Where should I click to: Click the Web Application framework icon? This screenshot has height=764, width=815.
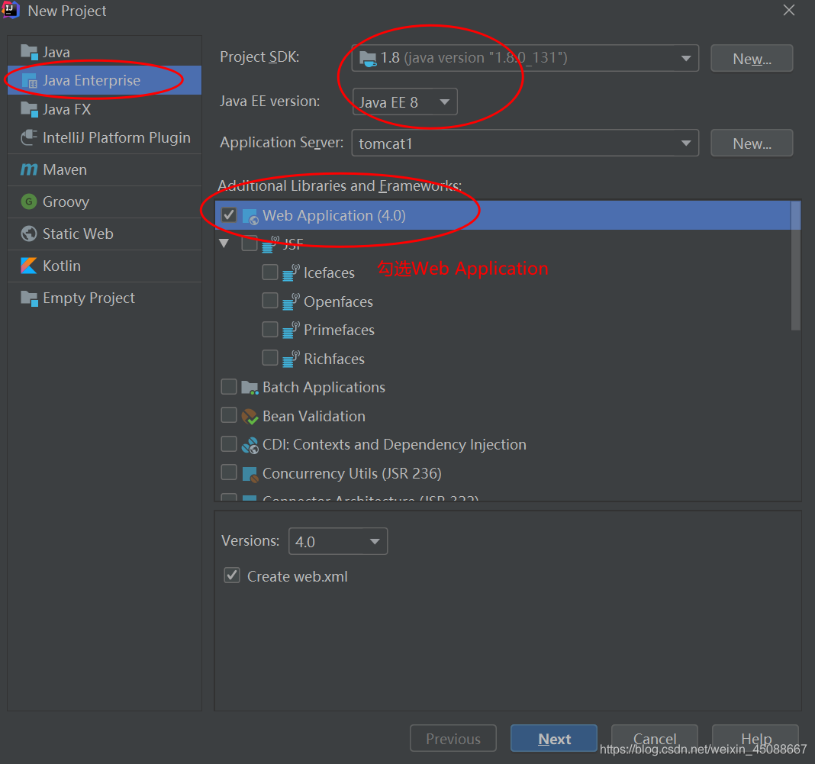click(250, 216)
